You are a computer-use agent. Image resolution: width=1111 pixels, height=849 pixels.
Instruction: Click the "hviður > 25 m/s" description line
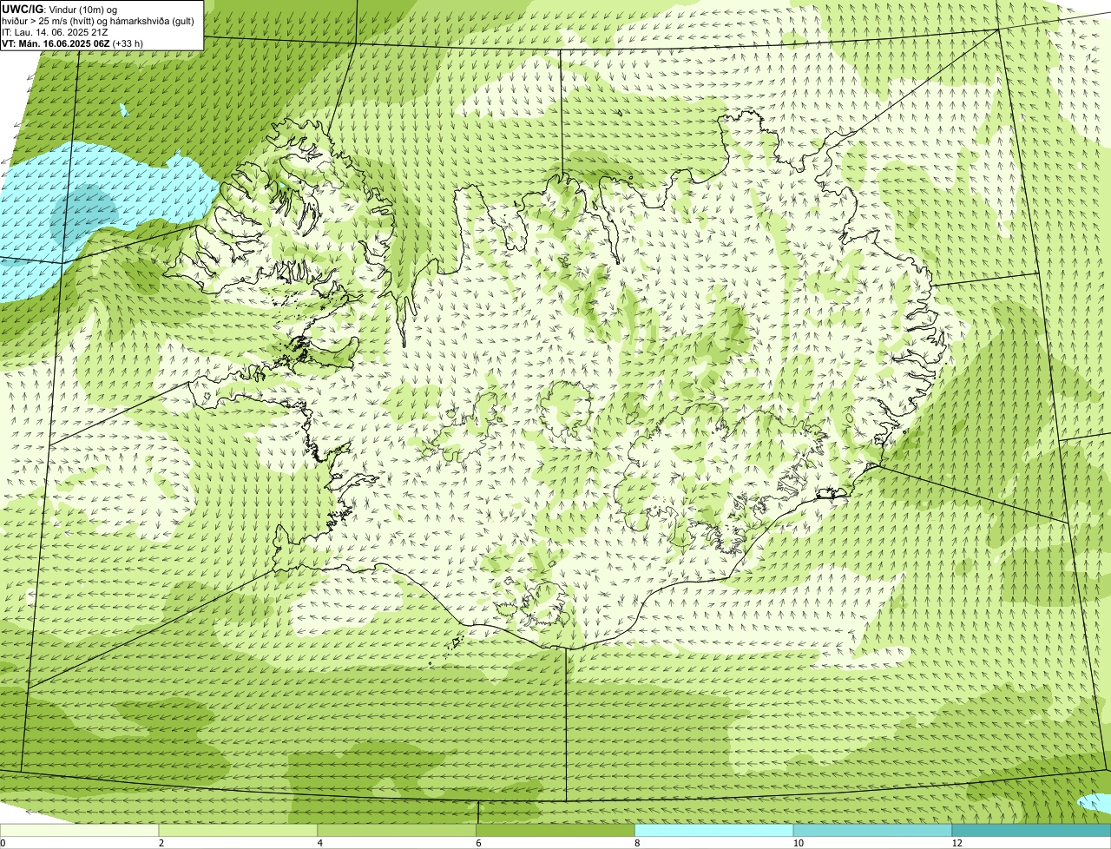(x=97, y=21)
